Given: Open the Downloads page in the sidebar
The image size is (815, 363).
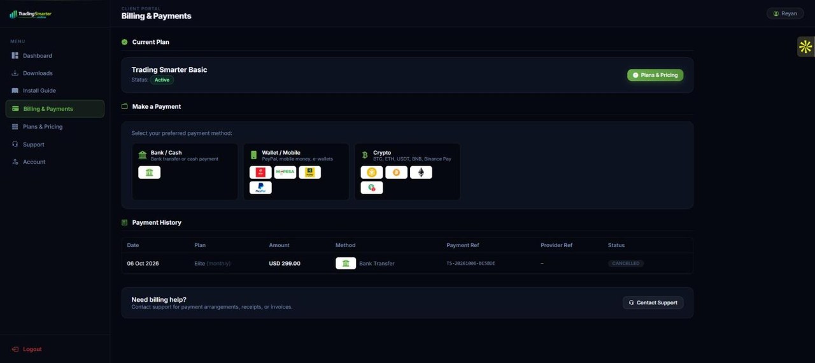Looking at the screenshot, I should pos(55,73).
